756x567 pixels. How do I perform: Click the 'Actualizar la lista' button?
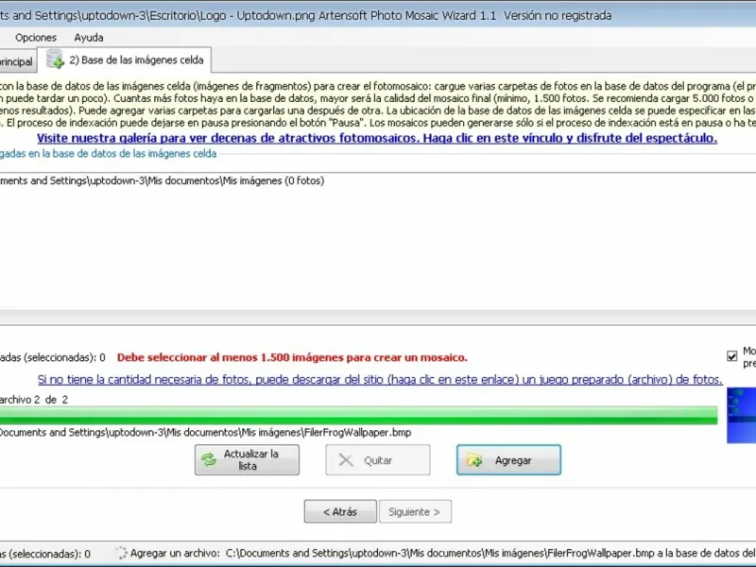point(247,460)
